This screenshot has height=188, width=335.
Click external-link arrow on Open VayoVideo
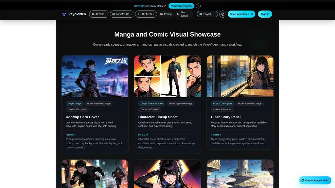252,14
